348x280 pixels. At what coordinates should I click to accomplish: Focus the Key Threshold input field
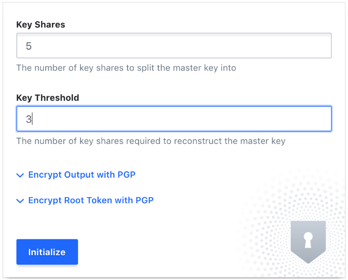[x=174, y=119]
